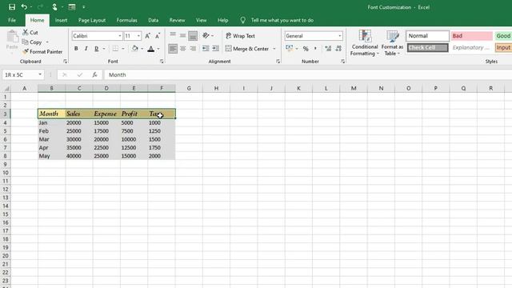Toggle Italic formatting
This screenshot has height=288, width=512.
tap(86, 48)
